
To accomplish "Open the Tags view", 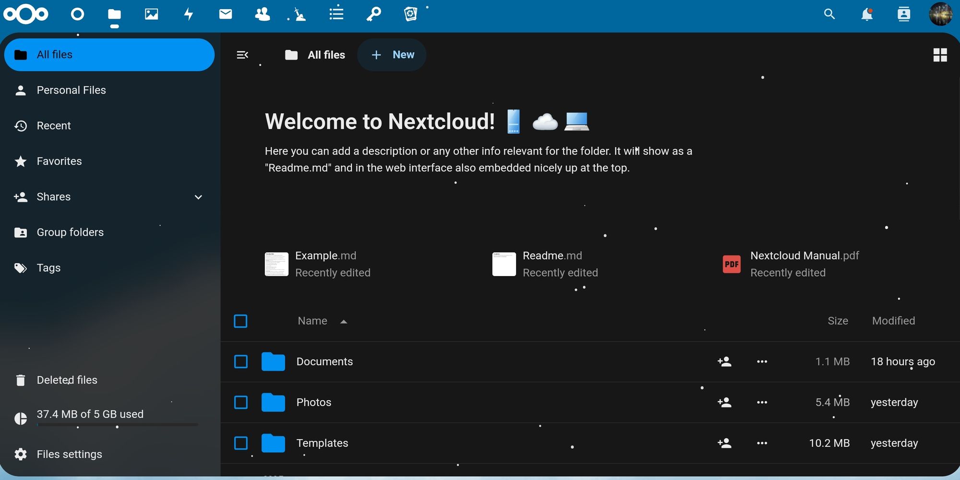I will (109, 268).
